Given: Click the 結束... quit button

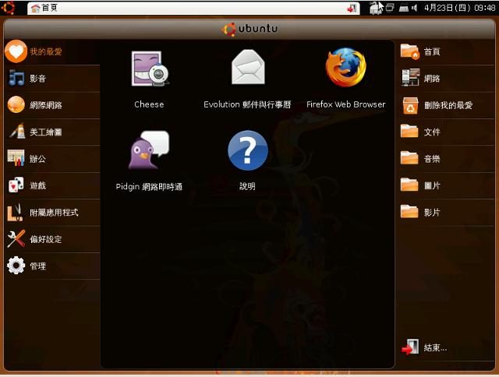Looking at the screenshot, I should 447,347.
